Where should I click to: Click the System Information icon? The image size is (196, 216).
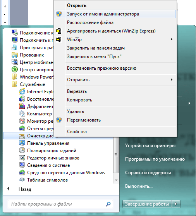(22, 165)
